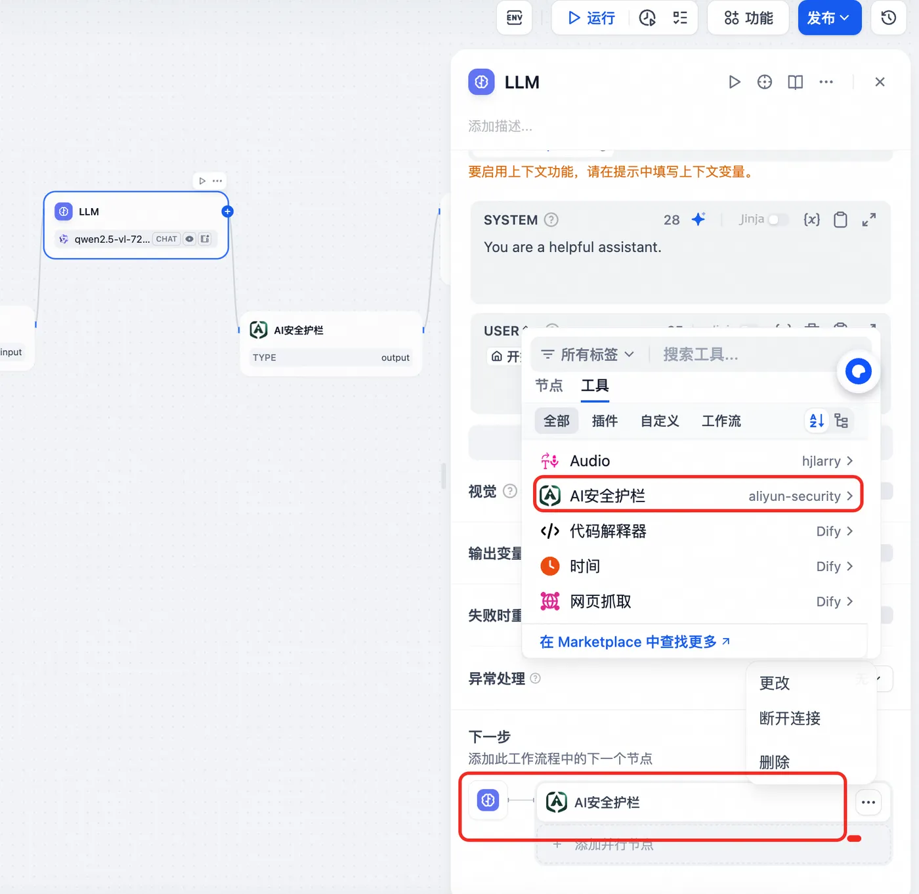The image size is (919, 894).
Task: Switch to the 工具 tab
Action: (595, 385)
